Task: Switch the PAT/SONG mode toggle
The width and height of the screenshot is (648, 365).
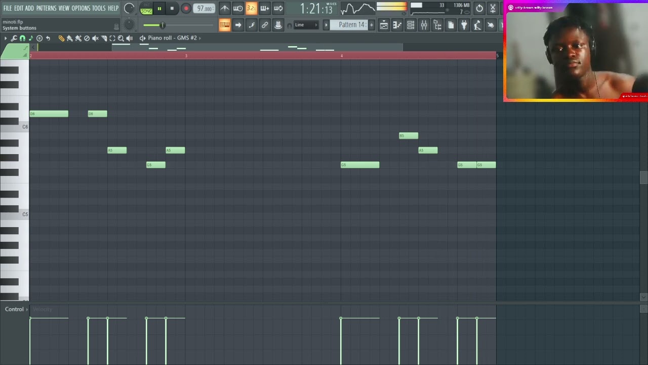Action: pos(146,9)
